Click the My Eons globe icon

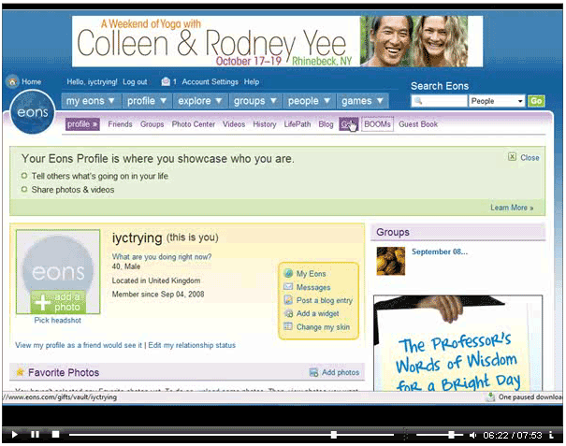(288, 274)
